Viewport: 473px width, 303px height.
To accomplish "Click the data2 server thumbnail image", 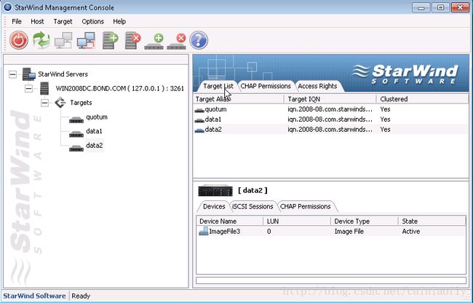I will click(215, 190).
